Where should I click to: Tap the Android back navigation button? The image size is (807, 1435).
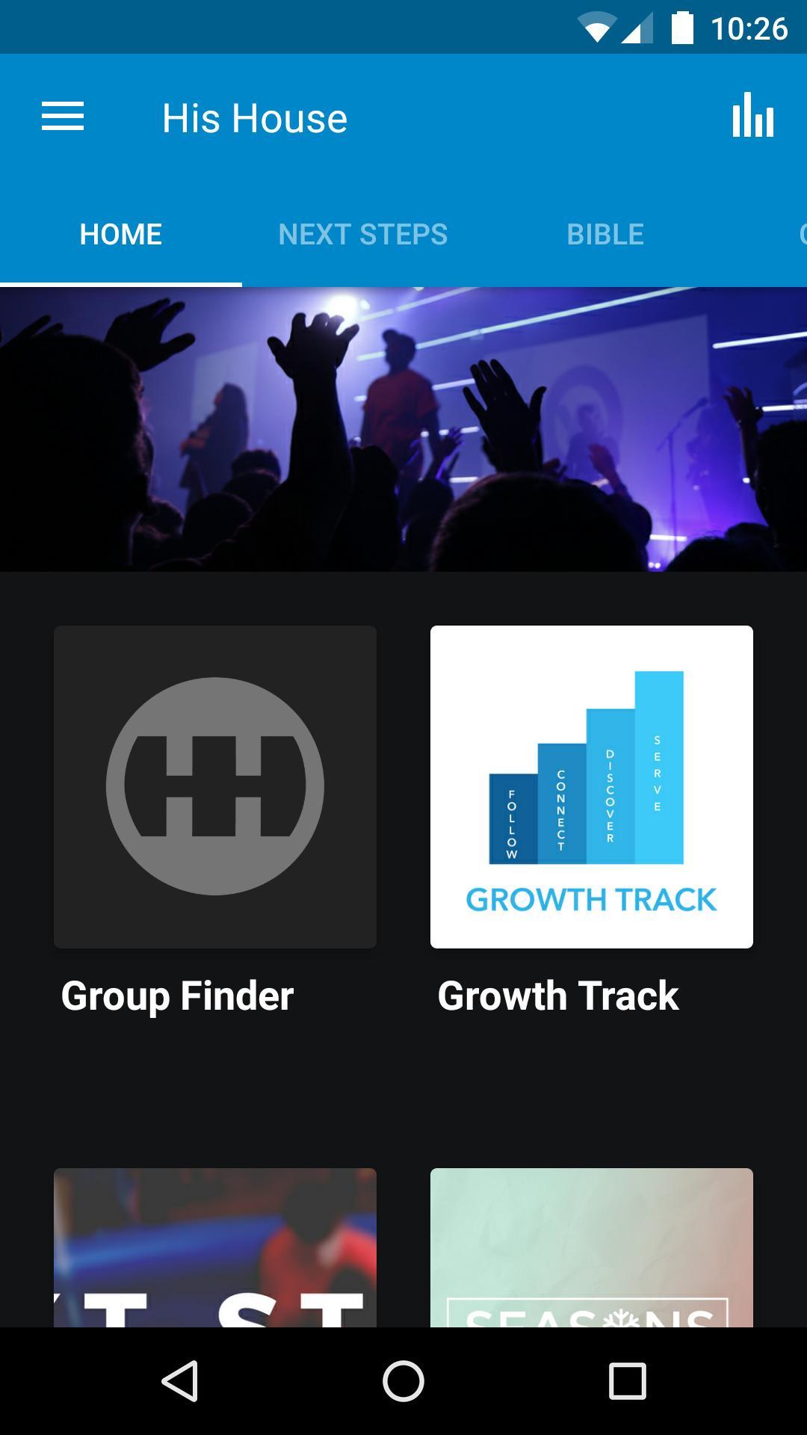coord(180,1380)
